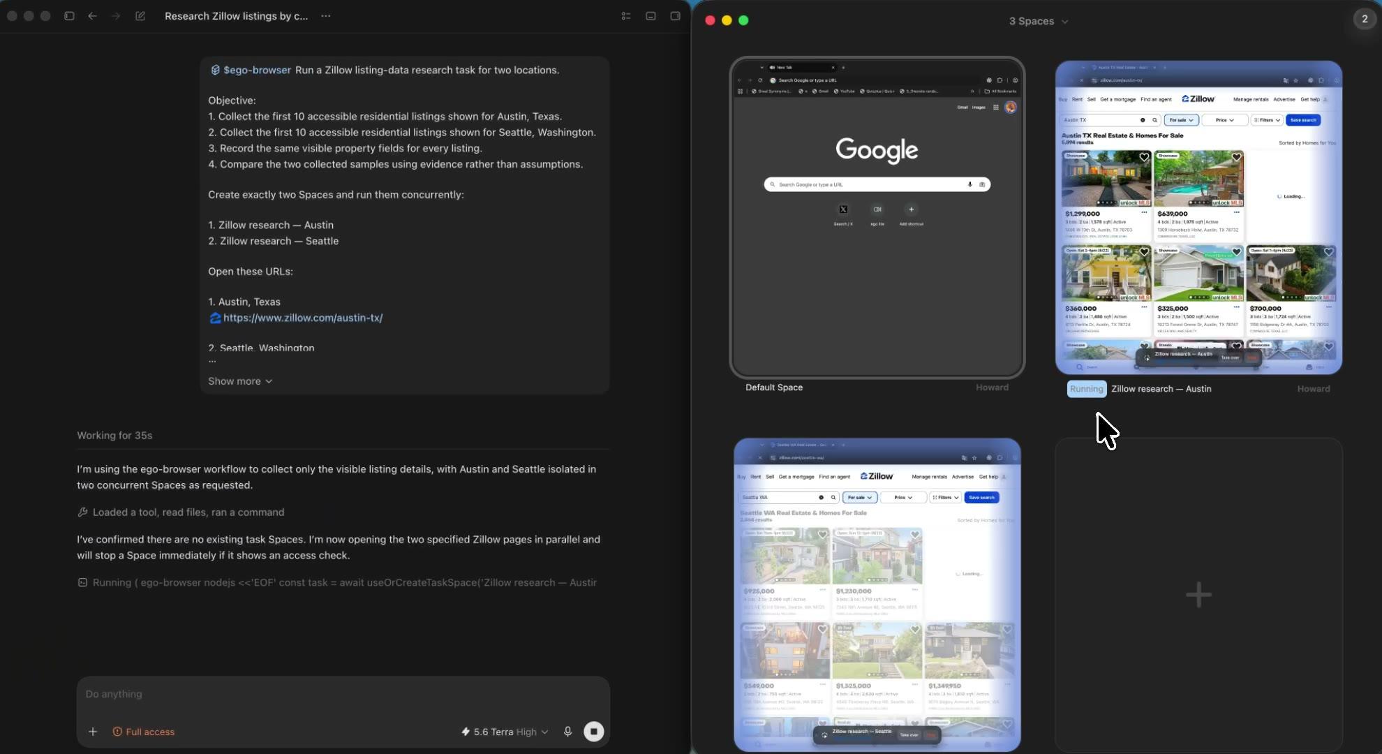Expand the prompt with Show more
This screenshot has height=754, width=1382.
pyautogui.click(x=240, y=381)
